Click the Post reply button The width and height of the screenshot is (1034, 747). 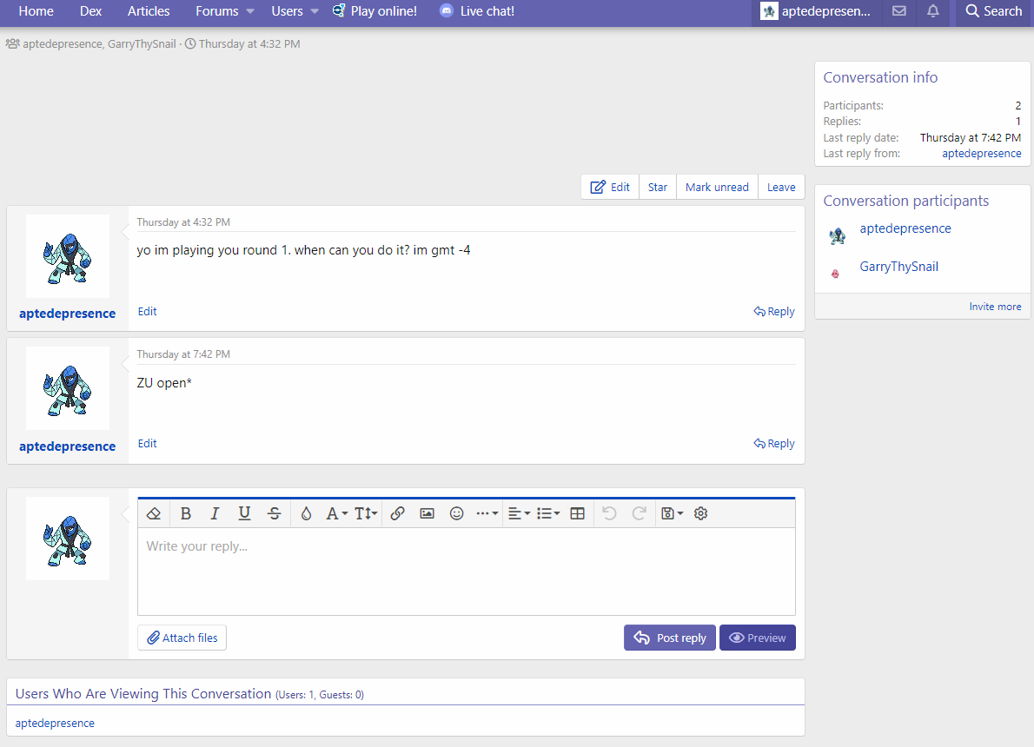tap(669, 638)
